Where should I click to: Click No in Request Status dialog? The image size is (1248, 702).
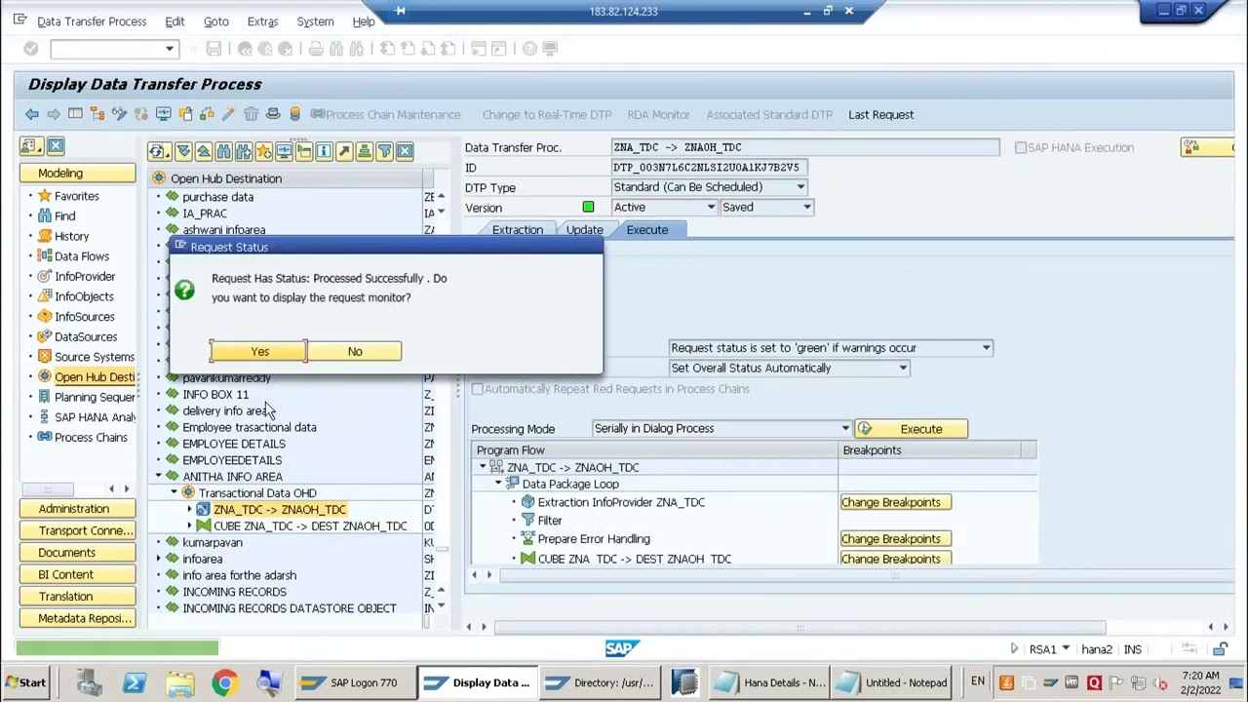[x=355, y=352]
